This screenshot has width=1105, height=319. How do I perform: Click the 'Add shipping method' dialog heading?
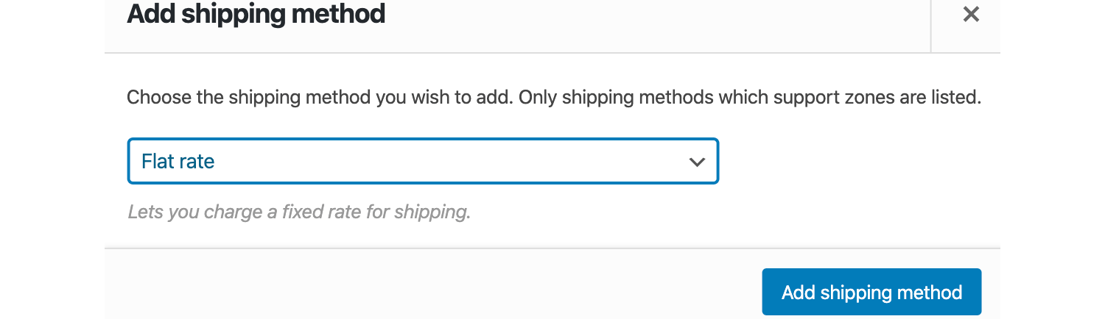(x=256, y=15)
